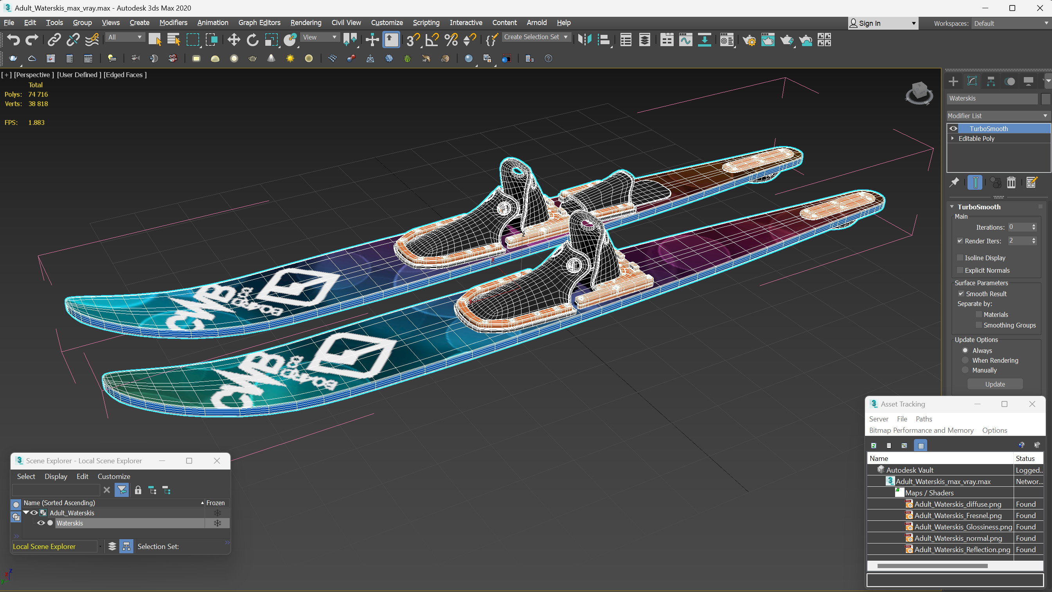Open the Workspaces Default dropdown

click(x=1011, y=23)
